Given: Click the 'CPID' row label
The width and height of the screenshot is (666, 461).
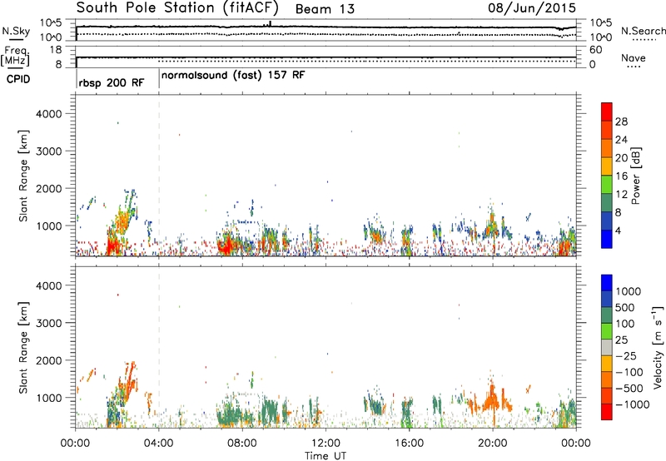Looking at the screenshot, I should pos(18,79).
